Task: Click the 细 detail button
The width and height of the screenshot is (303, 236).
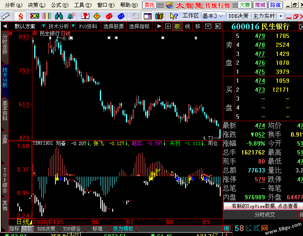Action: (x=227, y=228)
